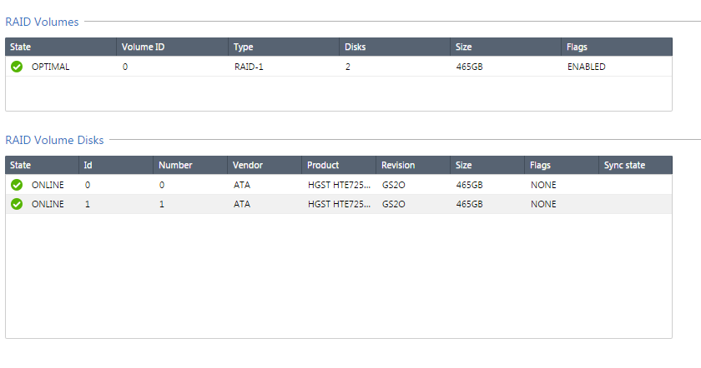Click the Disks column header
Image resolution: width=701 pixels, height=368 pixels.
click(395, 47)
